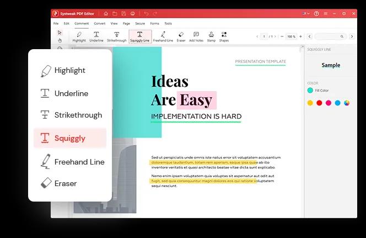Click the magnifier search icon
Screen dimensions: 366x238
tap(342, 36)
